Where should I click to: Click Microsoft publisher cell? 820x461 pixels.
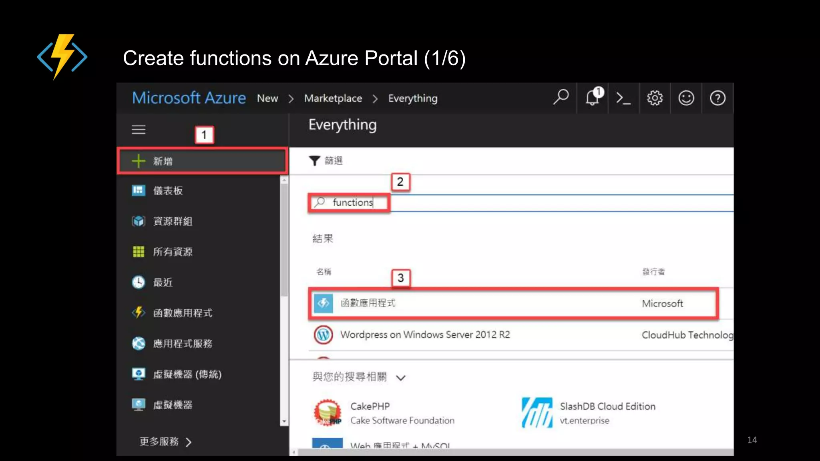click(x=662, y=303)
